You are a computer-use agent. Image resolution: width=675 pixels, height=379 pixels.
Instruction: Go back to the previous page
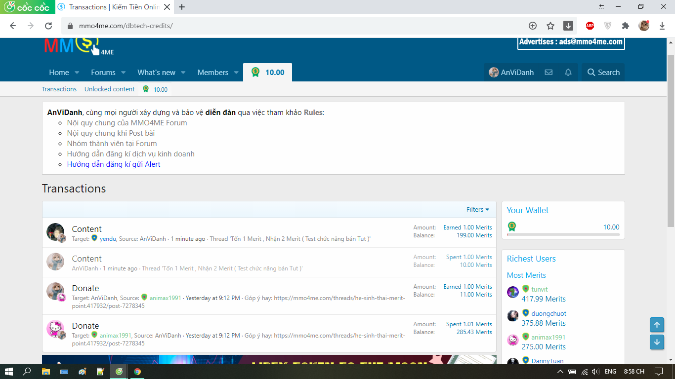pyautogui.click(x=13, y=26)
